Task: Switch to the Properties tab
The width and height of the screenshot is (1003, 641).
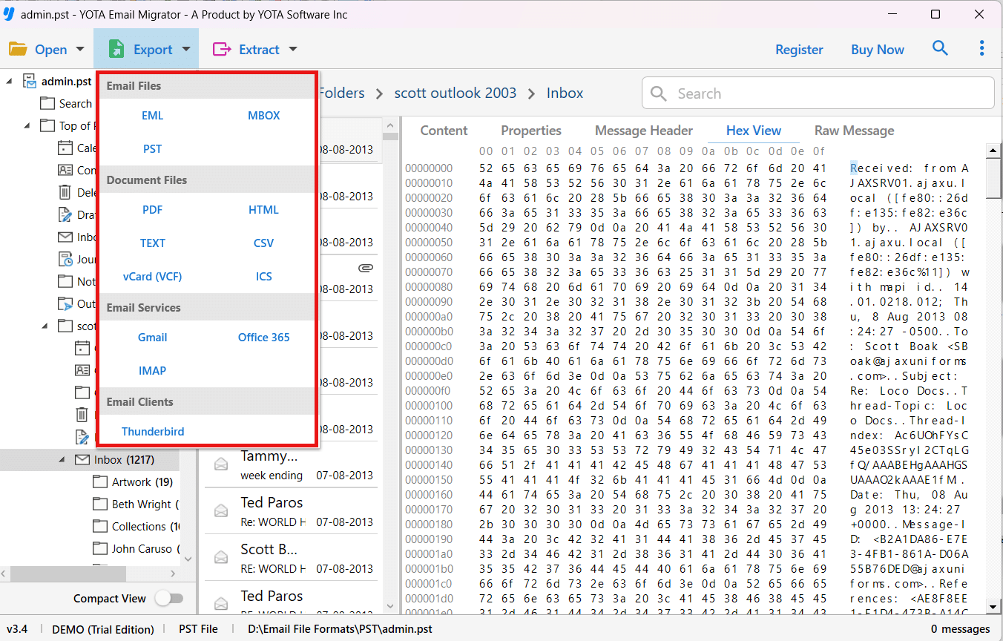Action: coord(531,130)
